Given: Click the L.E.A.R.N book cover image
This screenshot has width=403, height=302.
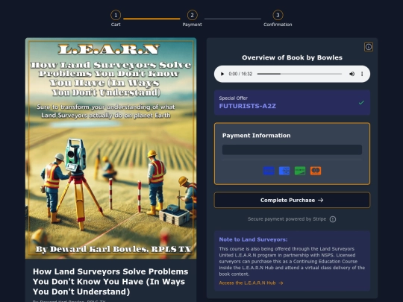Looking at the screenshot, I should (x=110, y=148).
